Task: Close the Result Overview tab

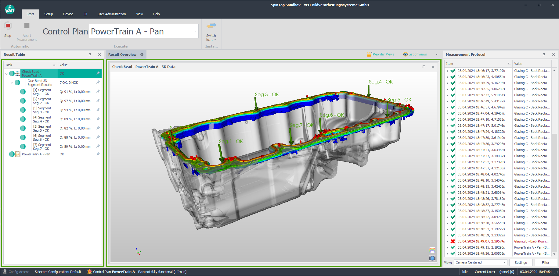Action: 142,55
